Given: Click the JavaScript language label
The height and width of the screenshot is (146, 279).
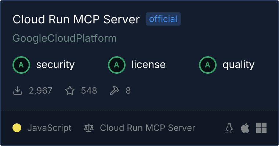Looking at the screenshot, I should (x=49, y=128).
